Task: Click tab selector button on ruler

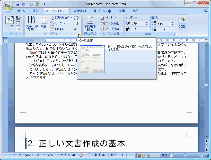Action: pyautogui.click(x=5, y=40)
